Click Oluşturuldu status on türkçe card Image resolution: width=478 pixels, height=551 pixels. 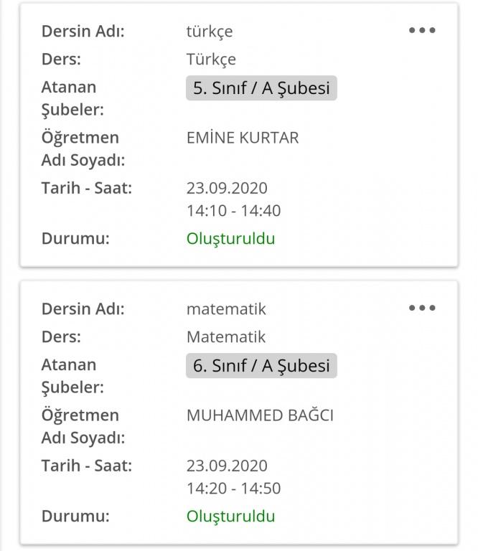coord(230,238)
